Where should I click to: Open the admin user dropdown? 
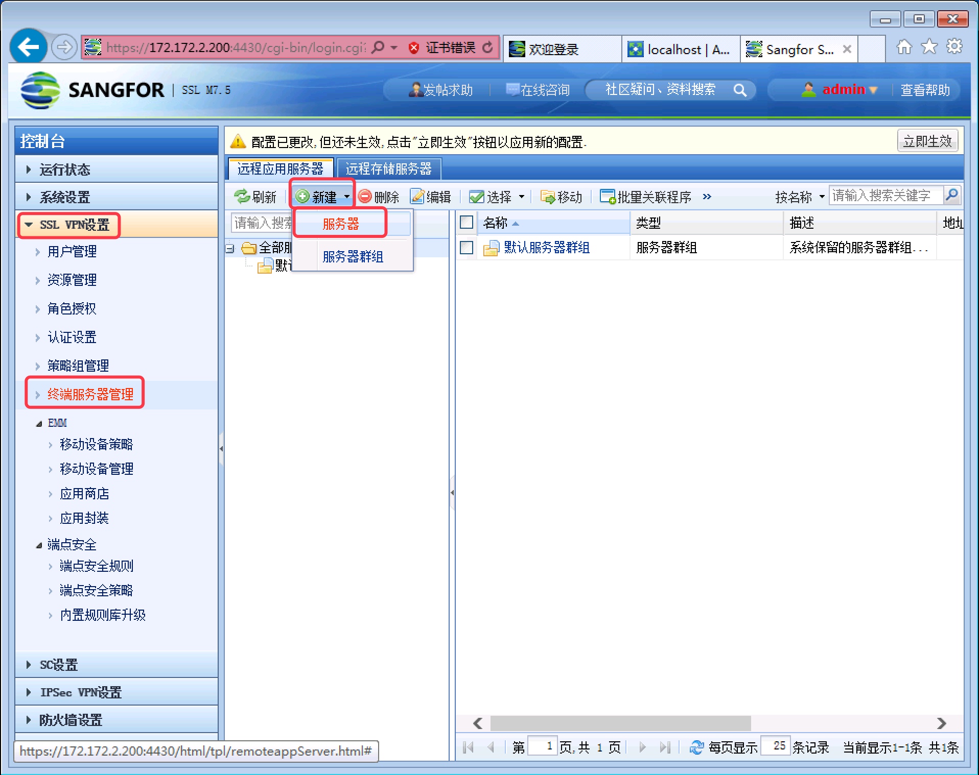[x=850, y=90]
